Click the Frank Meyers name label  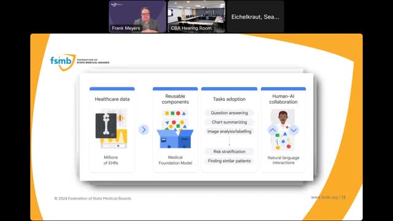(126, 28)
